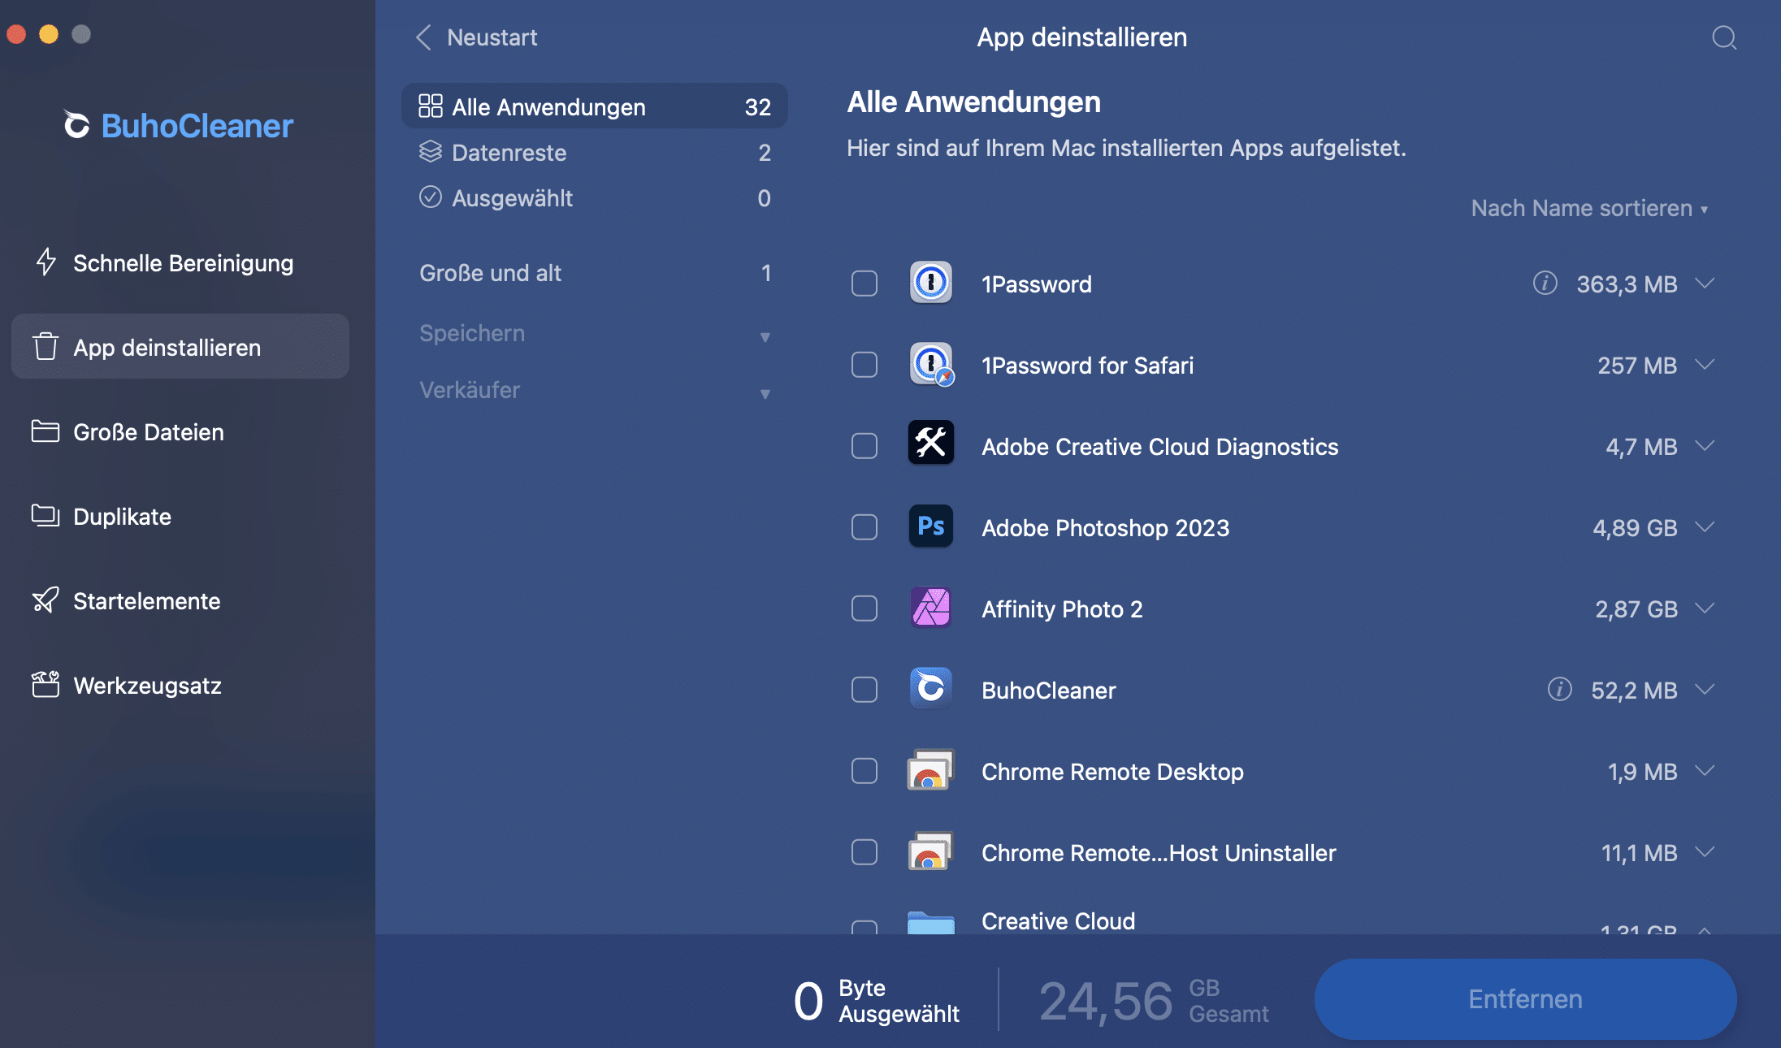Open Werkzeugsatz section
This screenshot has height=1048, width=1781.
point(180,685)
